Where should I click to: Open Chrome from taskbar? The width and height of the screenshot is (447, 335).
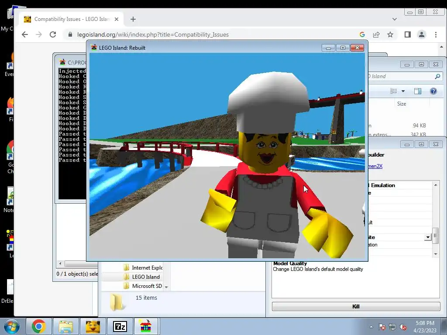[39, 326]
